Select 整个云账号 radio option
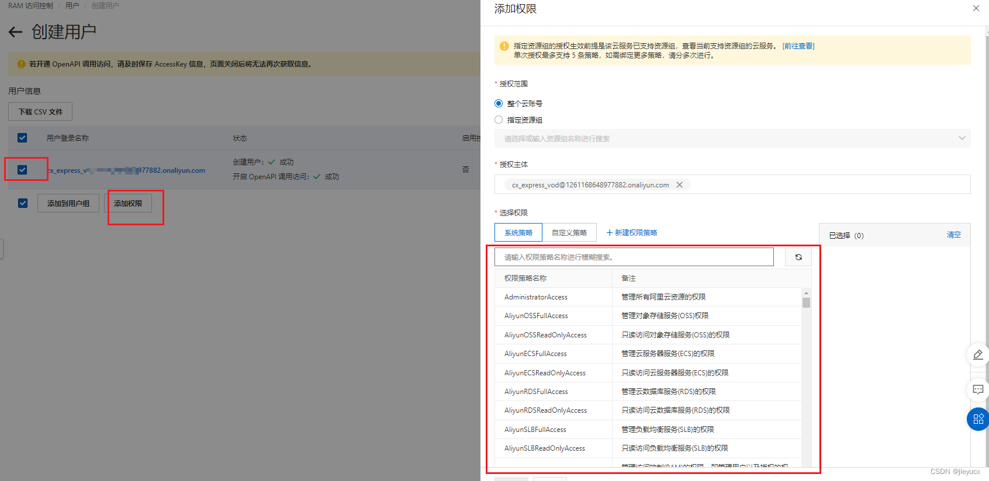The height and width of the screenshot is (481, 989). coord(499,103)
